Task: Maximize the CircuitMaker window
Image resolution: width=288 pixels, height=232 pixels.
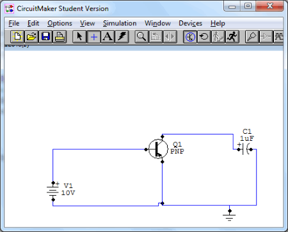Action: tap(248, 6)
